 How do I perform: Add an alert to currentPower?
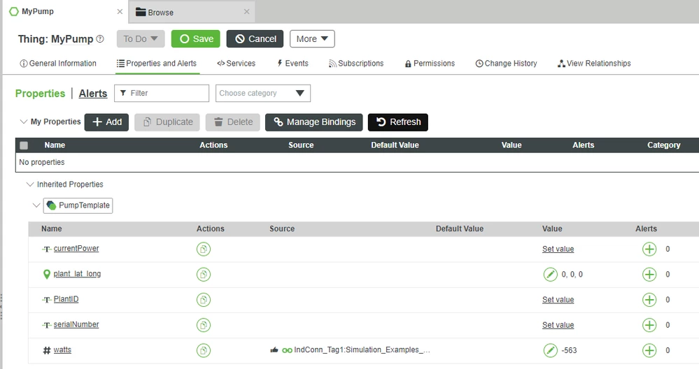[649, 249]
